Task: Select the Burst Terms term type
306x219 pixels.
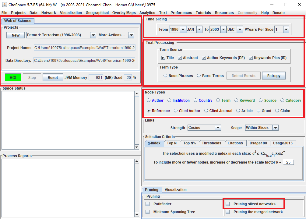Action: pyautogui.click(x=199, y=76)
